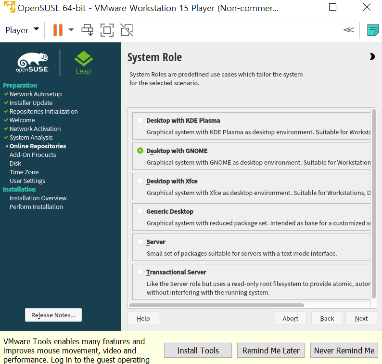Choose Never Remind Me
Screen dimensions: 382x364
pyautogui.click(x=344, y=351)
